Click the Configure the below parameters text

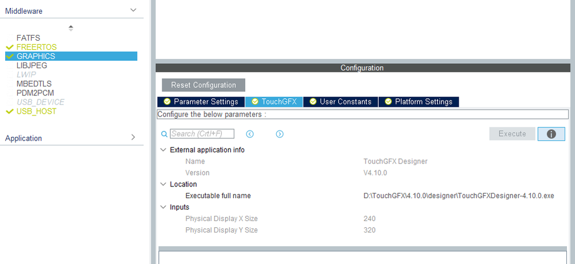[212, 114]
